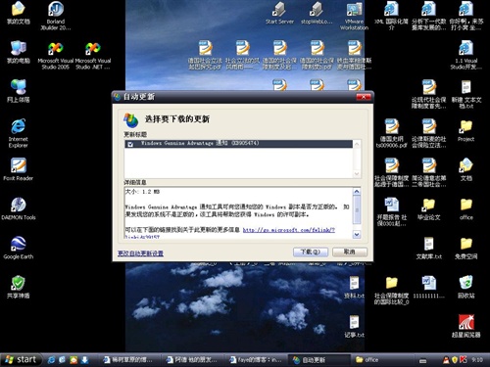Select the Foxit Reader desktop icon

(19, 169)
